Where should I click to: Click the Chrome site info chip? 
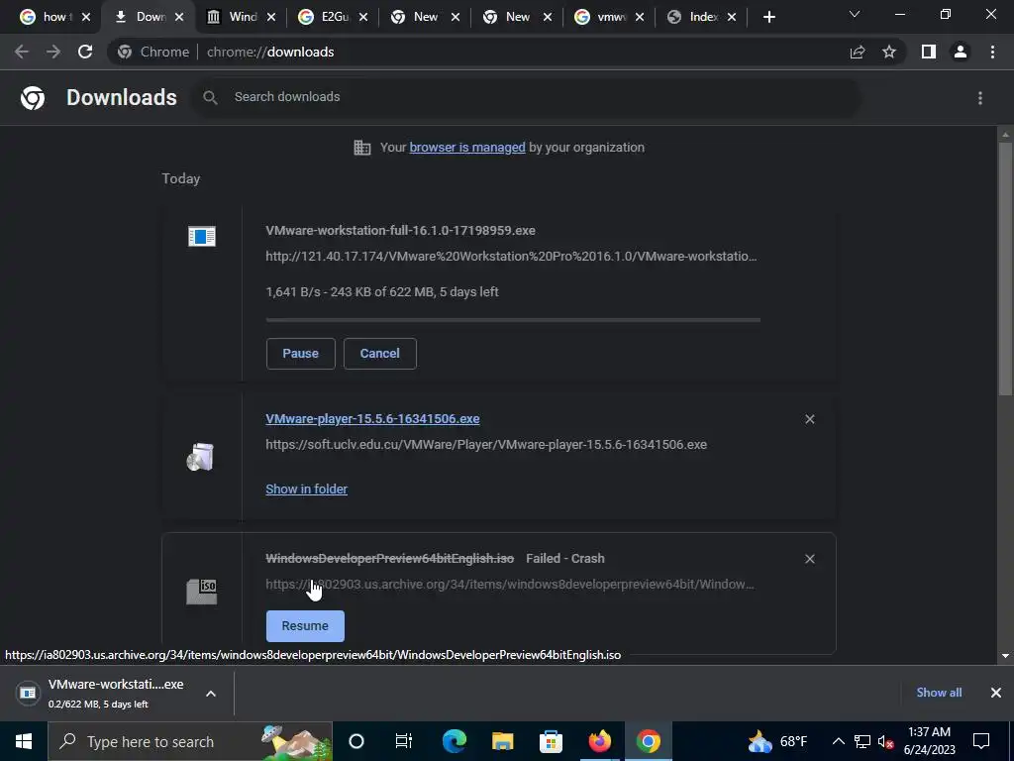pos(153,52)
